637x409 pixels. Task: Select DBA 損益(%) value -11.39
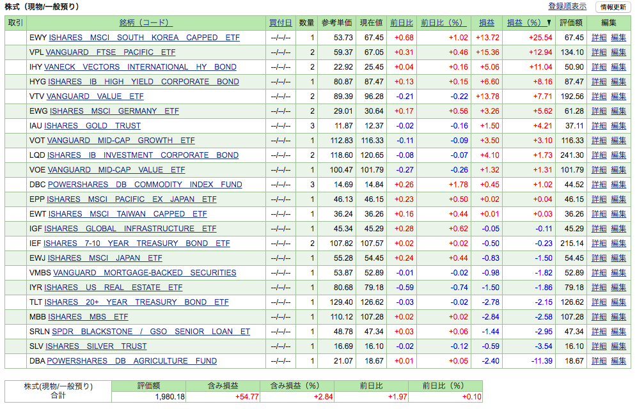tap(542, 361)
